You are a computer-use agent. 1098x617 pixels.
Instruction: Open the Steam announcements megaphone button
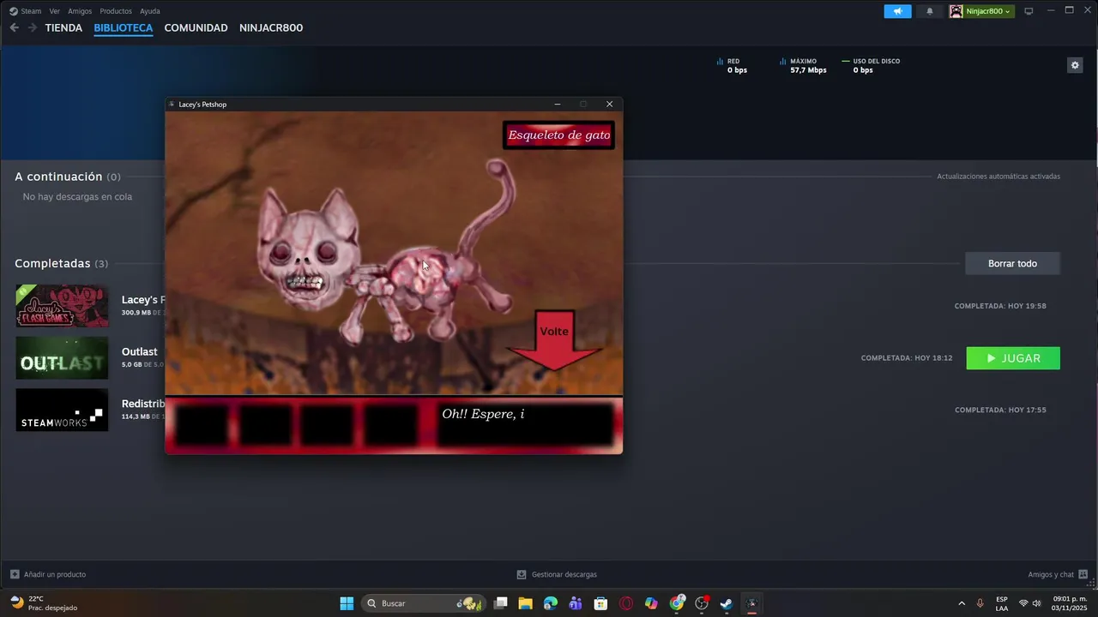(x=897, y=11)
